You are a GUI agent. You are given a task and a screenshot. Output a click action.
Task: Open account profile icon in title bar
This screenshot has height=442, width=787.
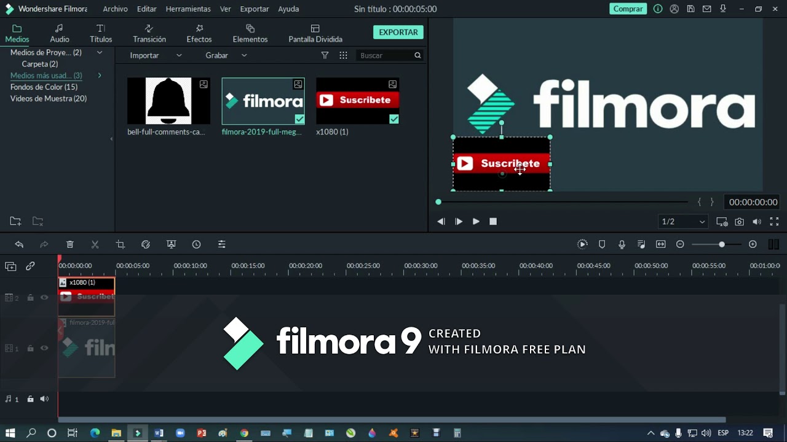pos(674,9)
